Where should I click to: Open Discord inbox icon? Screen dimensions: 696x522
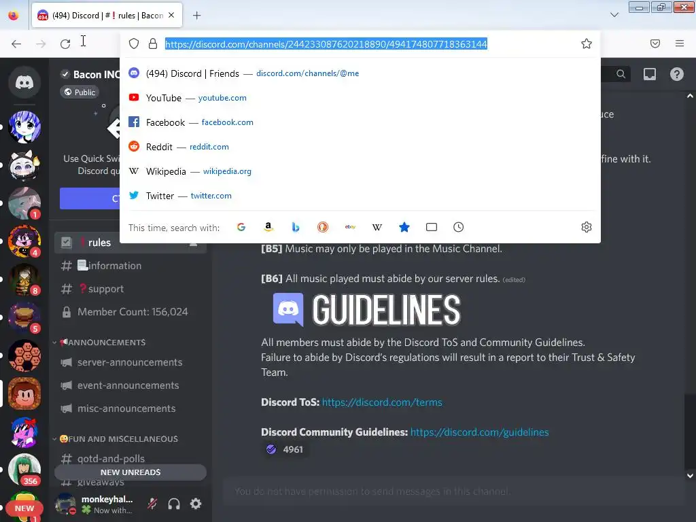click(649, 74)
